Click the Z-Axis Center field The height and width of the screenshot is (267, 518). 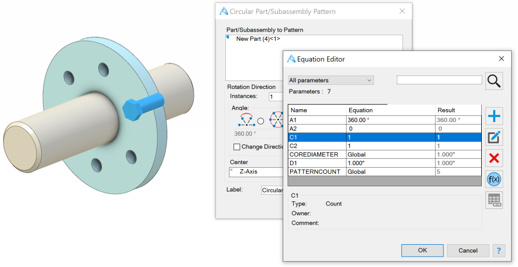256,172
